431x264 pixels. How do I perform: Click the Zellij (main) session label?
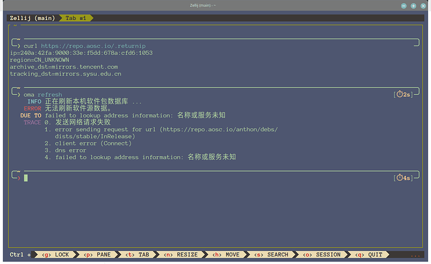point(32,18)
